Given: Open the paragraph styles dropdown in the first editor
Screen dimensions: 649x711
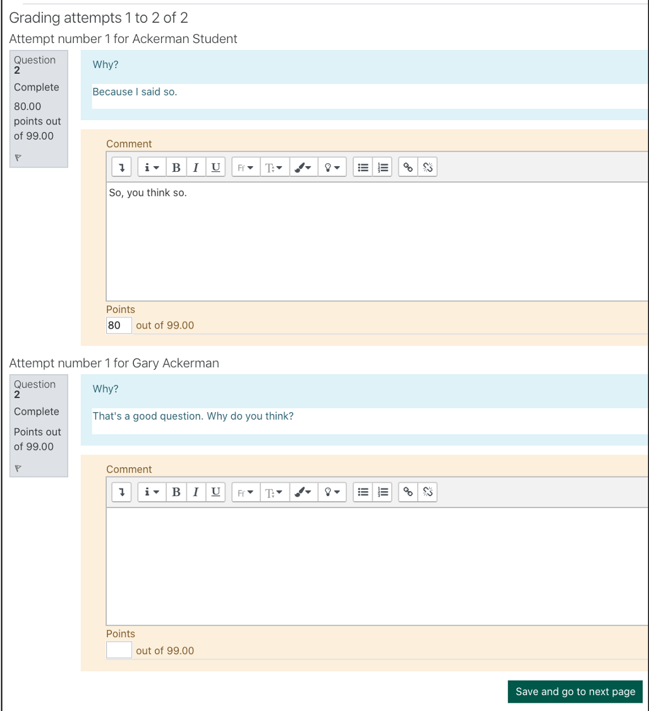Looking at the screenshot, I should (x=274, y=167).
